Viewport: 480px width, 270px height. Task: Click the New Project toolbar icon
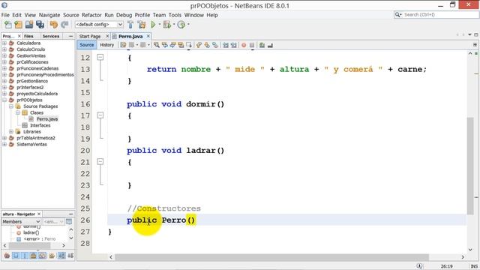pos(18,25)
